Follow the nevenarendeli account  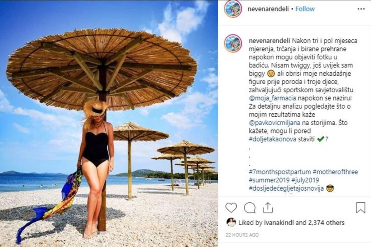(x=305, y=9)
